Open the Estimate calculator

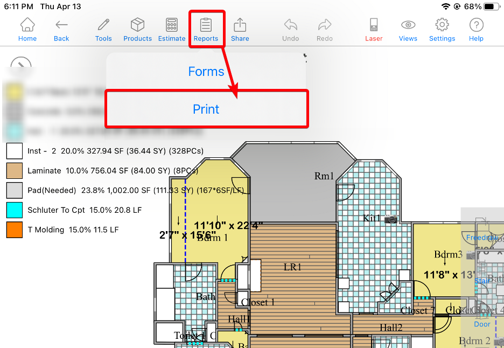click(172, 30)
